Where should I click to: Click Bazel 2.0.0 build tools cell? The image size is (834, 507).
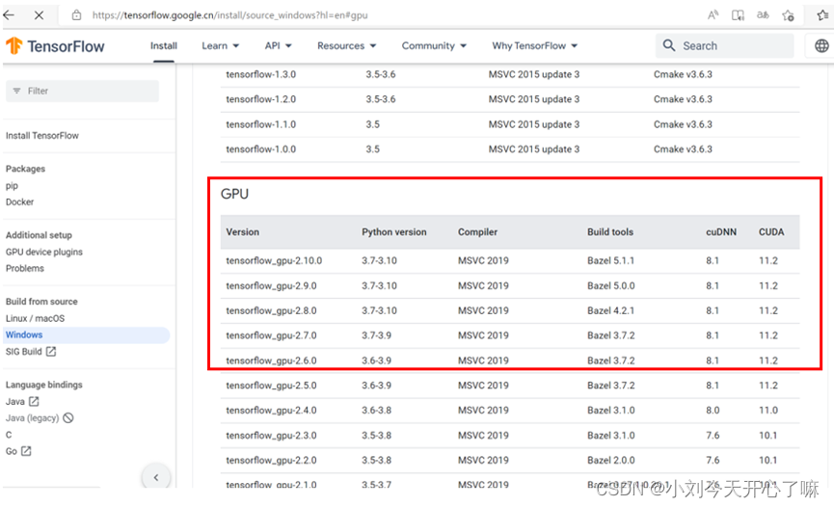(x=611, y=460)
